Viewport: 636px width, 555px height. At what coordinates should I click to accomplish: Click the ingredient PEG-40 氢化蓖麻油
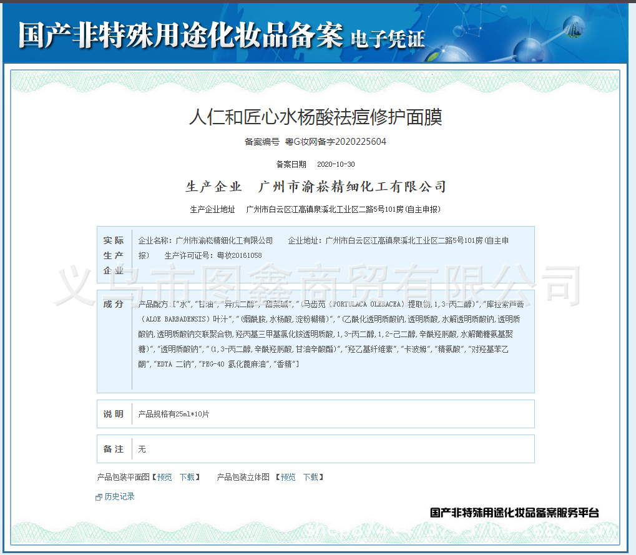click(234, 365)
